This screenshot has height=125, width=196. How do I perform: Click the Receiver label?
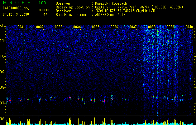(x=63, y=11)
